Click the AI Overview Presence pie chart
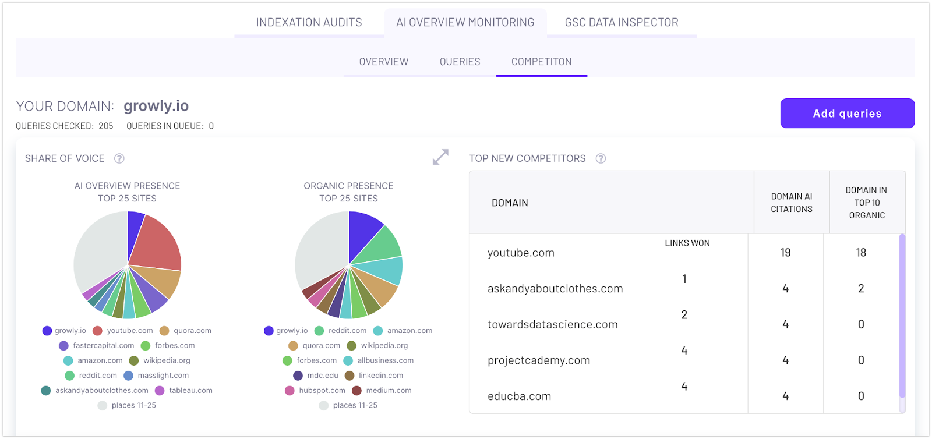932x439 pixels. (x=128, y=265)
